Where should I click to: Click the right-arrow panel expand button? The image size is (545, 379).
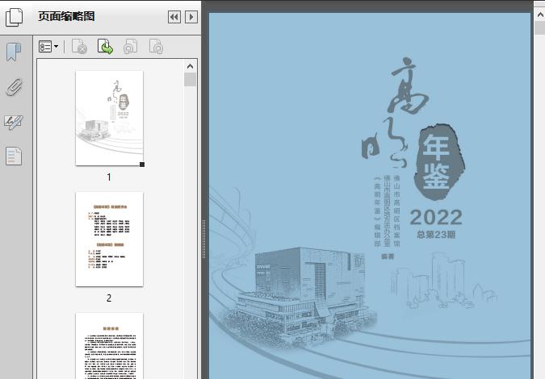click(x=191, y=17)
